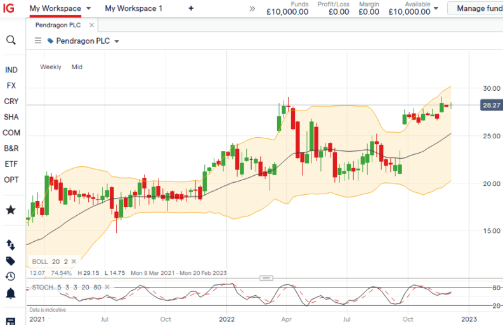Click the blue tag icon beside Pendragon PLC
Image resolution: width=503 pixels, height=325 pixels.
click(x=50, y=41)
